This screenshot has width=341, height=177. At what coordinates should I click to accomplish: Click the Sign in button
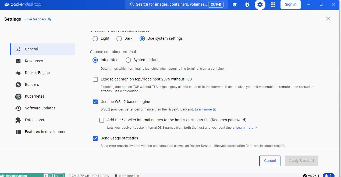[290, 5]
